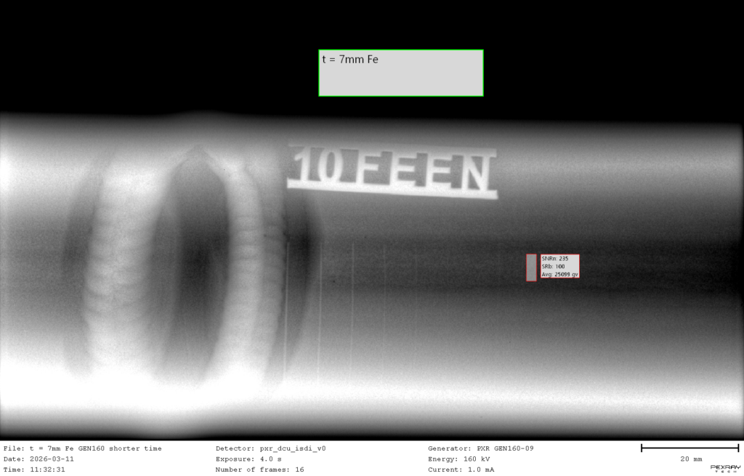Image resolution: width=744 pixels, height=476 pixels.
Task: Click the Avg: 25099 gv value
Action: 559,275
